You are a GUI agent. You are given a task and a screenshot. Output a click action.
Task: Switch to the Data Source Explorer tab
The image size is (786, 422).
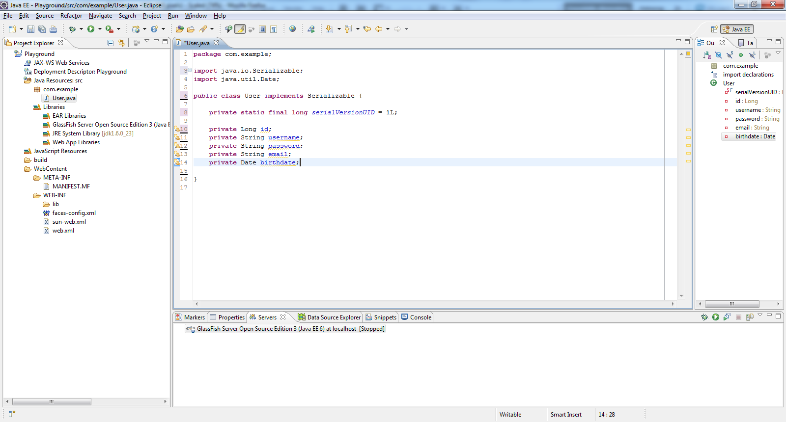point(329,317)
